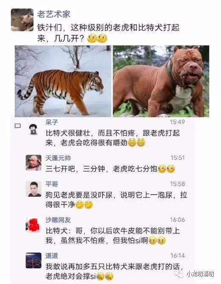Select the comment starting 三七开吧
Screen dimensions: 221x284
(x=110, y=169)
